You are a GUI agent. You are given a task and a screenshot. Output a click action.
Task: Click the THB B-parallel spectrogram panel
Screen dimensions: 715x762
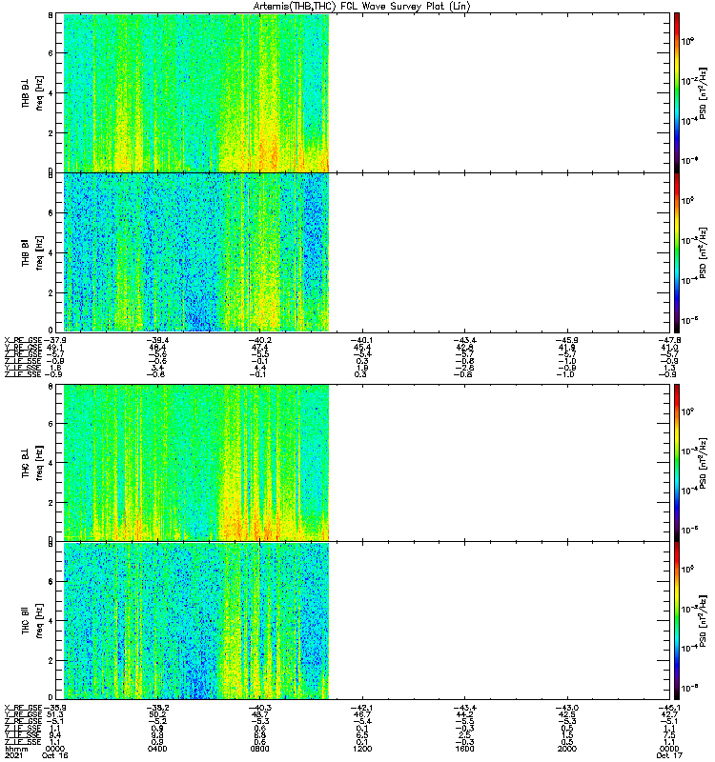pos(362,252)
